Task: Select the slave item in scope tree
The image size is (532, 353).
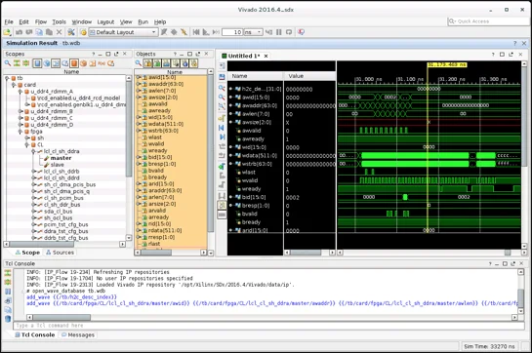Action: click(x=58, y=165)
